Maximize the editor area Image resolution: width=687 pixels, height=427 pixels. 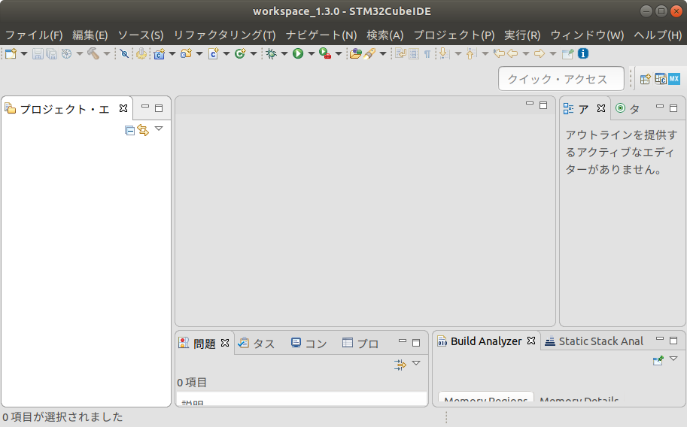click(543, 105)
